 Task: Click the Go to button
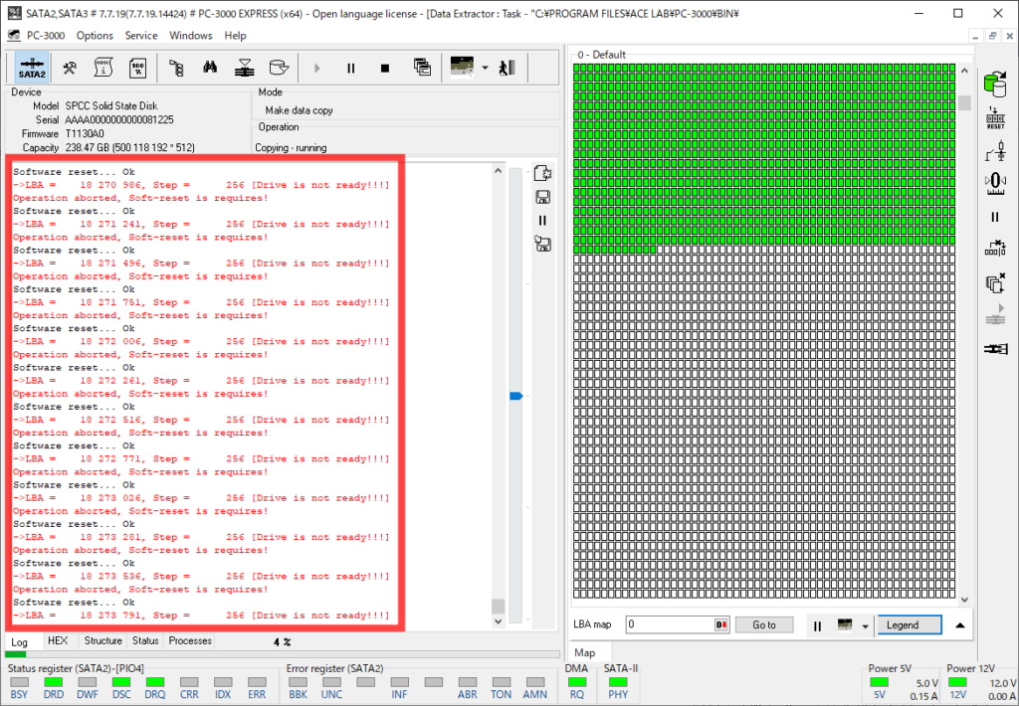[x=764, y=624]
